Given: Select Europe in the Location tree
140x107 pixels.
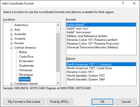Looking at the screenshot, I should (19, 43).
